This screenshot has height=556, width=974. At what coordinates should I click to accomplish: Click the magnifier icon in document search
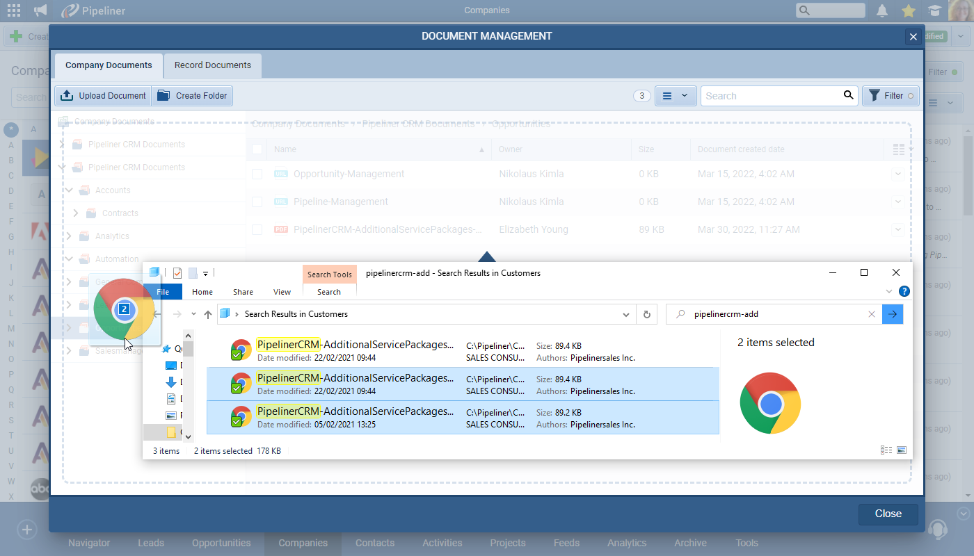[848, 96]
